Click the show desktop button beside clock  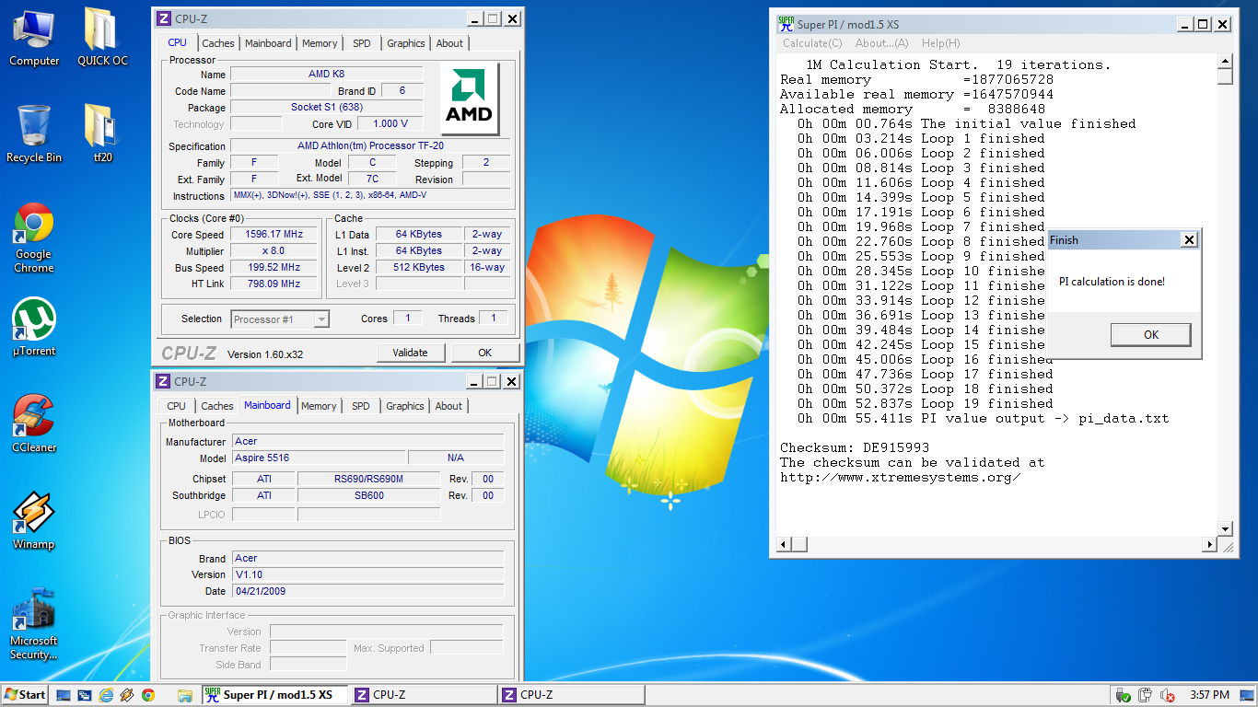coord(1249,695)
